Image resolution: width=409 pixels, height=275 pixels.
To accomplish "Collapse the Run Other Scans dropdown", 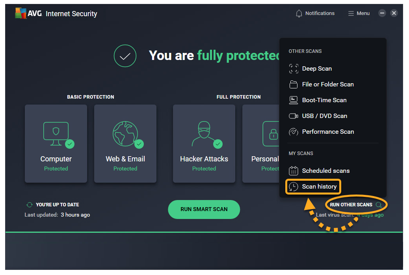I will coord(356,205).
